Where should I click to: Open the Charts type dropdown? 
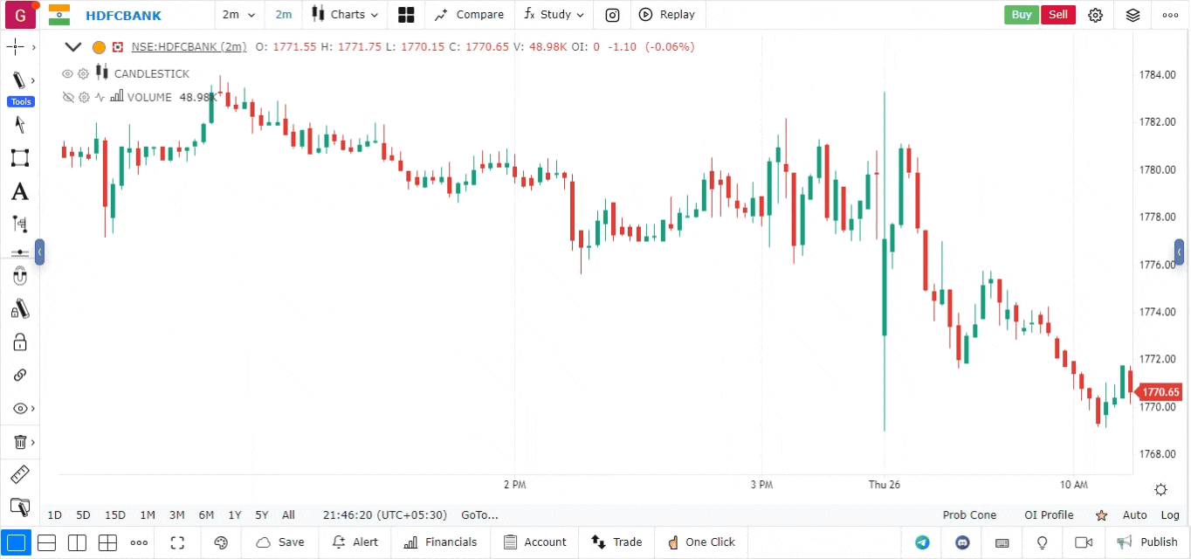point(347,15)
